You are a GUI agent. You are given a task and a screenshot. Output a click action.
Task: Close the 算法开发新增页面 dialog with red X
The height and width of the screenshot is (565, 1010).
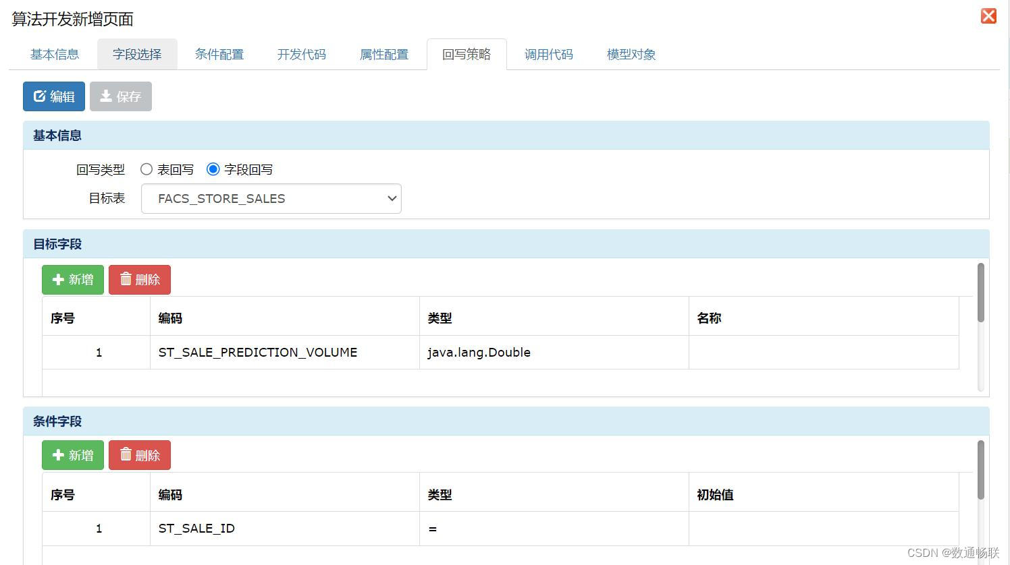[988, 16]
